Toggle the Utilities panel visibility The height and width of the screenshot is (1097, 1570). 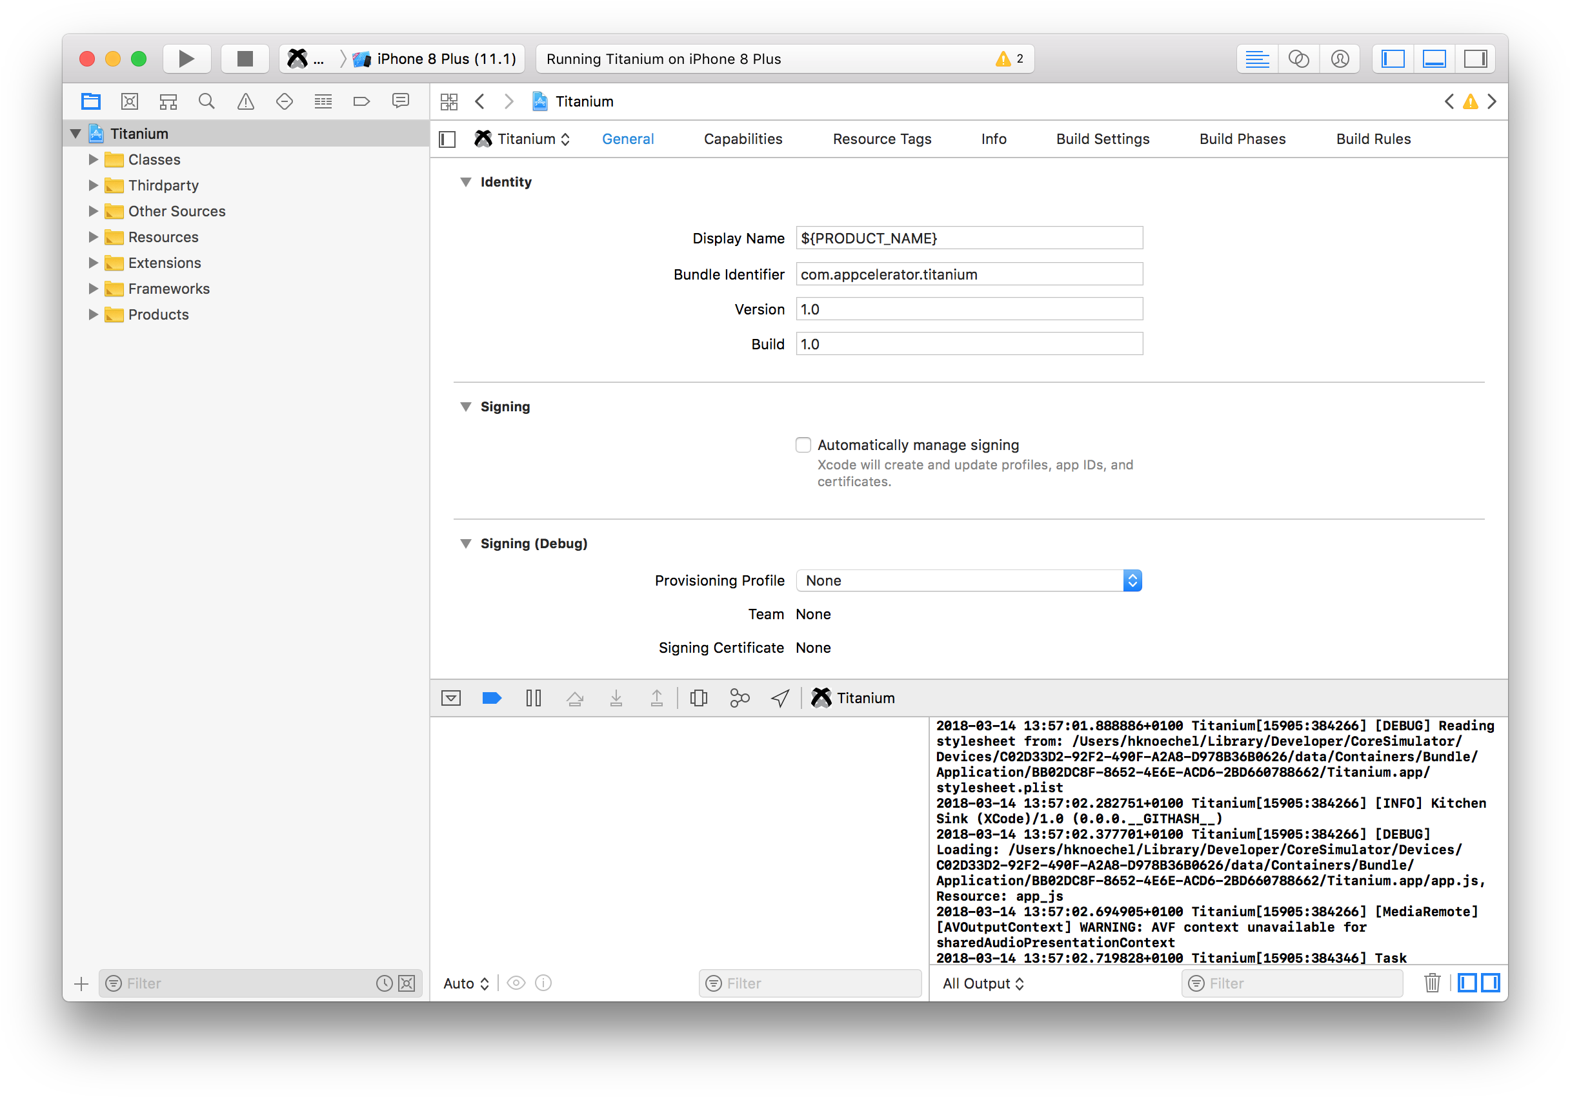coord(1475,59)
